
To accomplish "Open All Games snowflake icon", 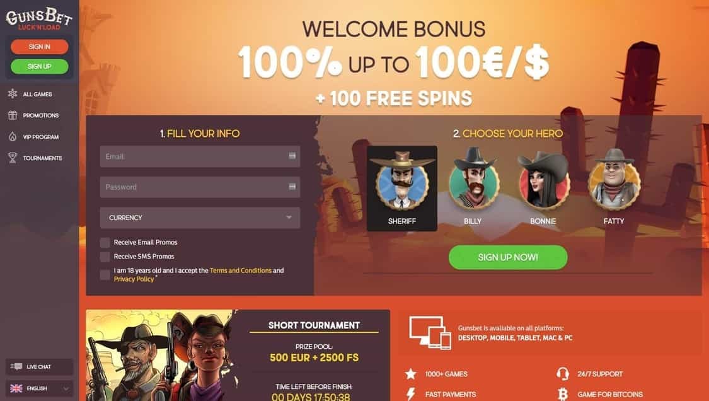I will [x=13, y=94].
